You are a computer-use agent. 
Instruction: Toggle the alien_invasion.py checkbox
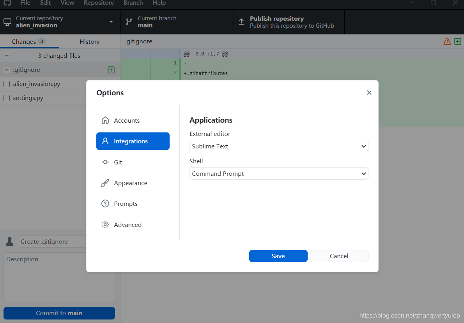(x=7, y=84)
